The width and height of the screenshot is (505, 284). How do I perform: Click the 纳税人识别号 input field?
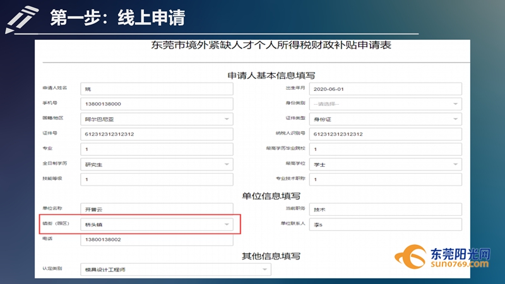(x=385, y=134)
